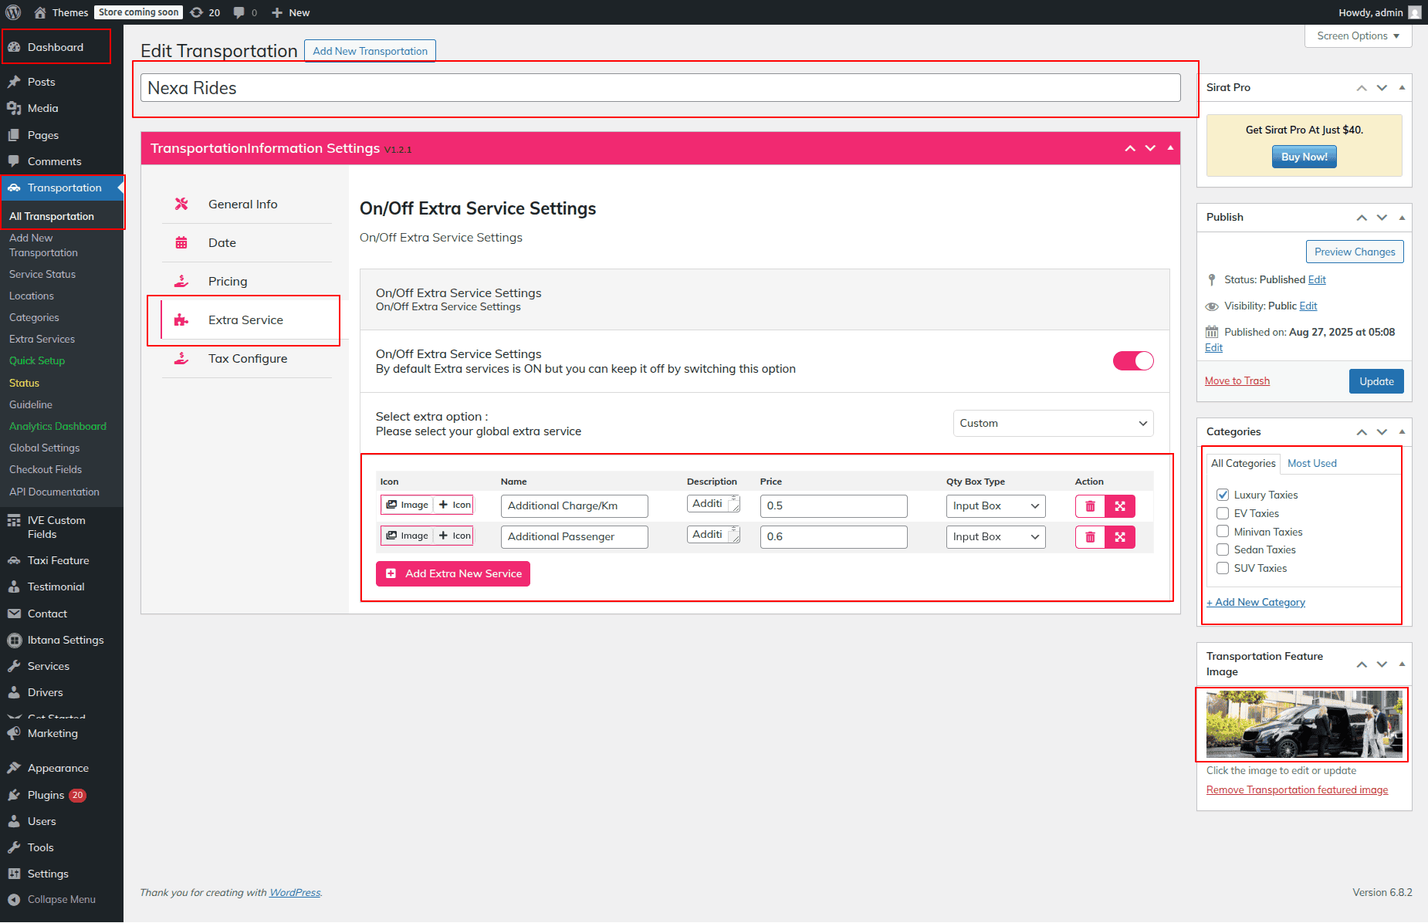1428x923 pixels.
Task: Uncheck the Luxury Taxies category
Action: tap(1223, 495)
